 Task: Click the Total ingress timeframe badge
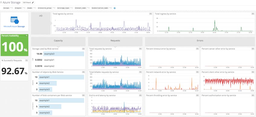(x=253, y=14)
